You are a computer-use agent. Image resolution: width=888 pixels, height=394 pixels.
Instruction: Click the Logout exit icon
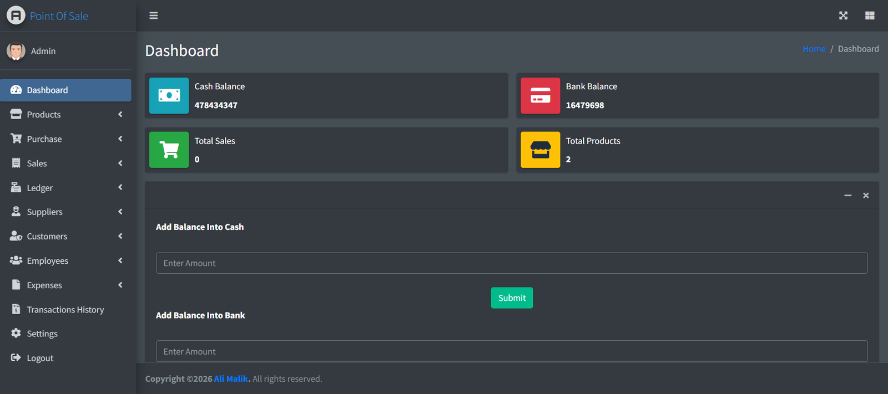[16, 357]
